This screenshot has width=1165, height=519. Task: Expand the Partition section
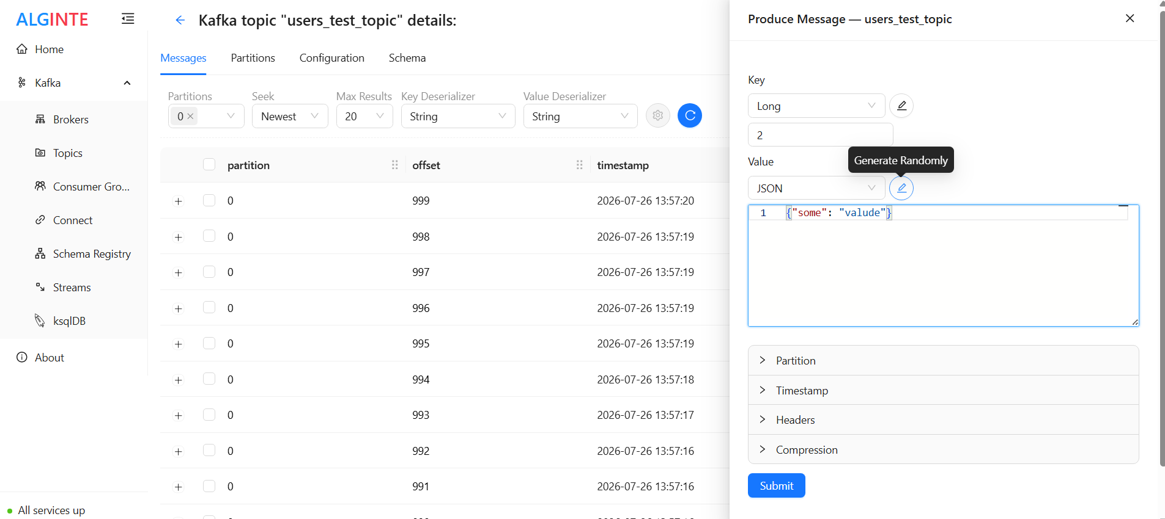click(x=943, y=361)
